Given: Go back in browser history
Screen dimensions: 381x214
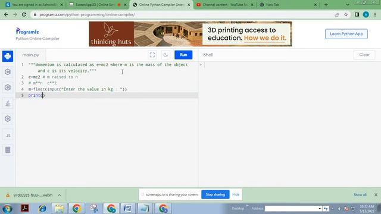Looking at the screenshot, I should [x=6, y=14].
